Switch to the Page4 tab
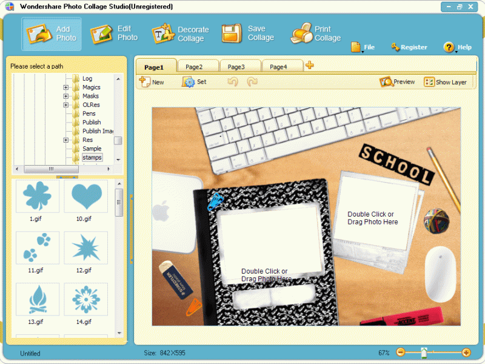The height and width of the screenshot is (364, 485). tap(282, 67)
